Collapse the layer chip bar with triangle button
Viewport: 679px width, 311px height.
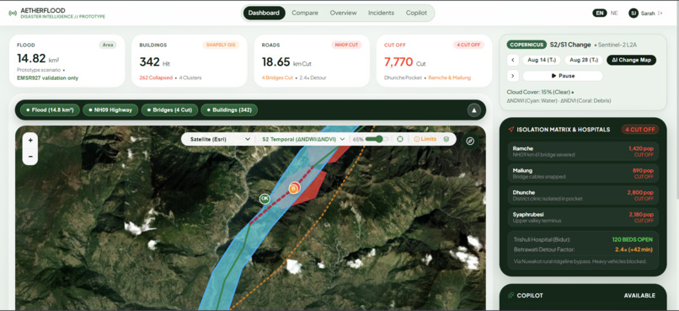click(474, 110)
